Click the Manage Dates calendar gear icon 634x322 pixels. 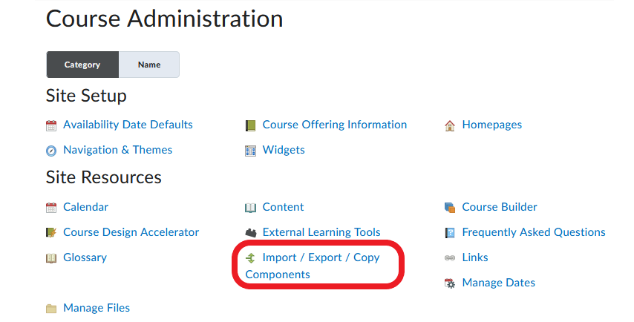tap(449, 283)
